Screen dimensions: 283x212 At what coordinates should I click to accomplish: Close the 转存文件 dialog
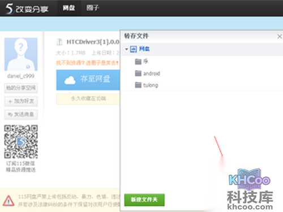tap(280, 36)
